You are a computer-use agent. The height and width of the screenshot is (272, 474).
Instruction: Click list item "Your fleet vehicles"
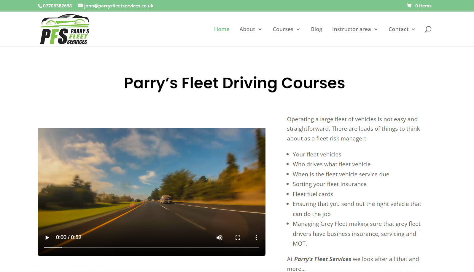point(317,154)
